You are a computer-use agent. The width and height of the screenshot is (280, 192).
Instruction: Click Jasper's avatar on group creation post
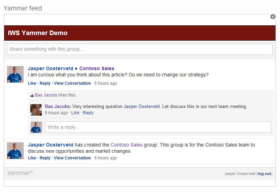coord(15,151)
